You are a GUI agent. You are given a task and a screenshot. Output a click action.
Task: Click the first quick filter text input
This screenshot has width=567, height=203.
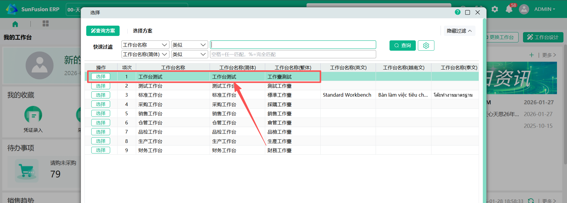[293, 45]
